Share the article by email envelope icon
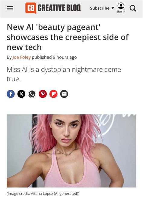143x203 pixels. [64, 94]
